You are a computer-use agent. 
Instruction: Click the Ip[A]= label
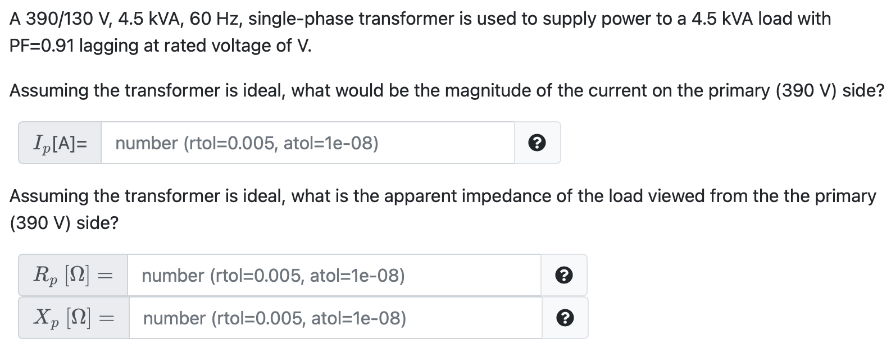point(60,143)
